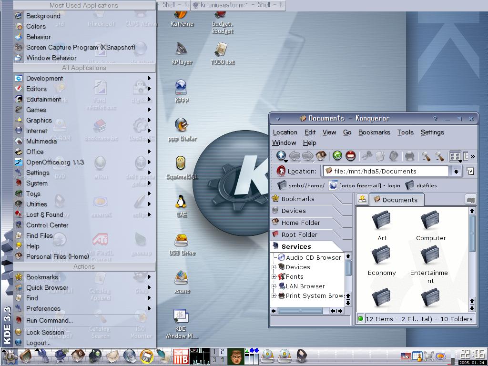Show hidden toolbar items via the chevron
This screenshot has height=366, width=488.
(473, 156)
